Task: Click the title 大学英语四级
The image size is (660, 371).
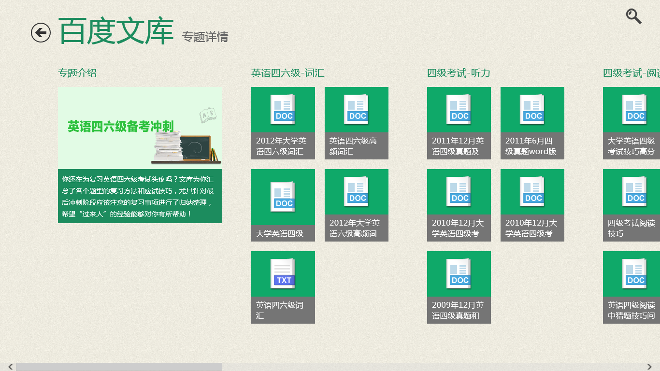Action: coord(280,233)
